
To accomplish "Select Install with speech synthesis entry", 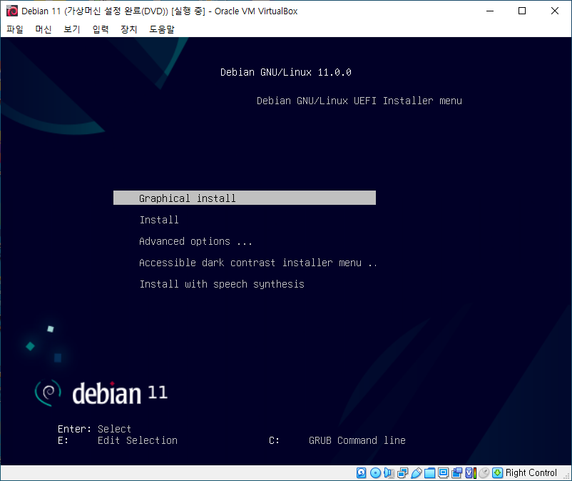I will coord(222,284).
